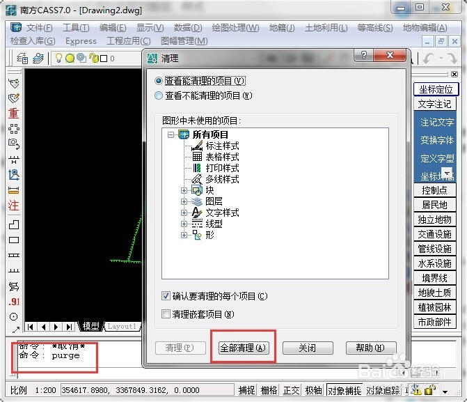467x402 pixels.
Task: Select the circle with center dot icon
Action: pyautogui.click(x=14, y=317)
